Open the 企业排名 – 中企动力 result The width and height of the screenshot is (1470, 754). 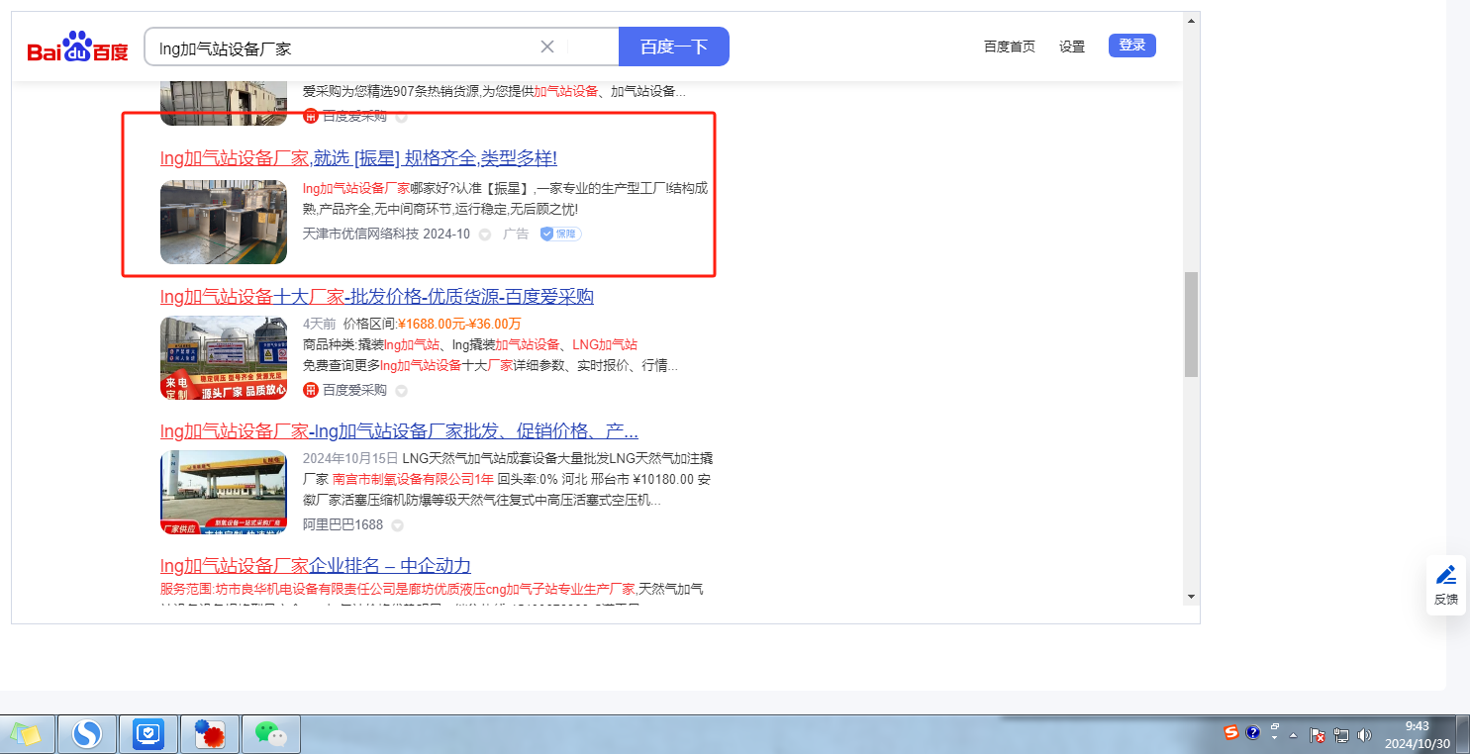tap(316, 566)
